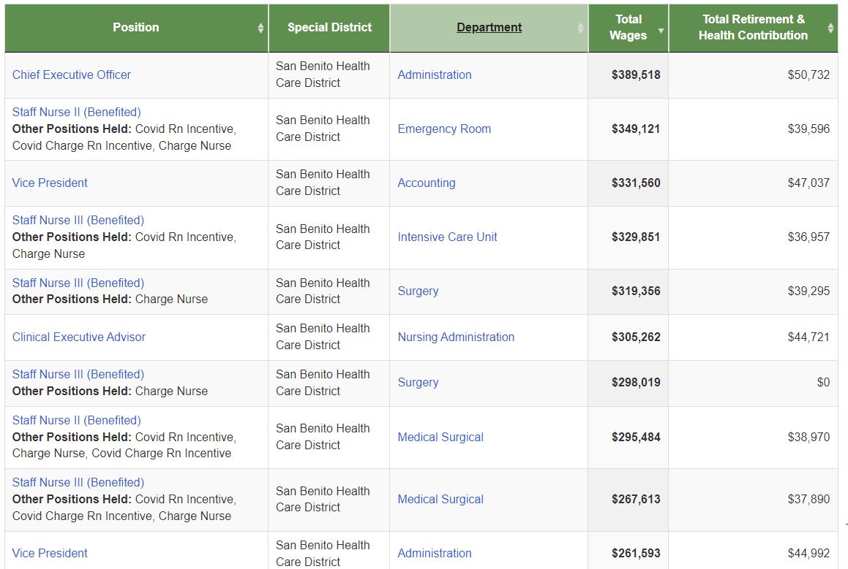The width and height of the screenshot is (848, 569).
Task: Click the Department column sort arrows icon
Action: (580, 28)
